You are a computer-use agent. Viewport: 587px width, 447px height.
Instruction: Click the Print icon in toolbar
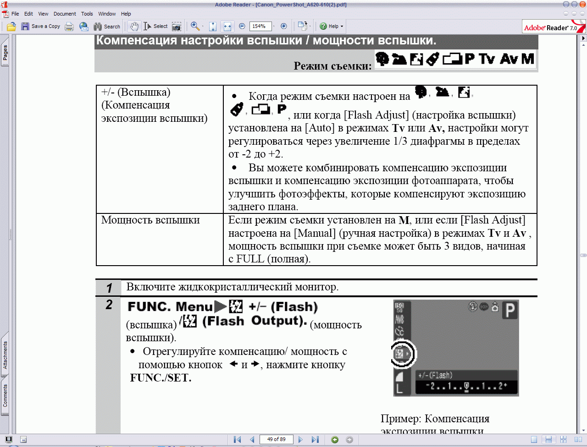[x=69, y=27]
